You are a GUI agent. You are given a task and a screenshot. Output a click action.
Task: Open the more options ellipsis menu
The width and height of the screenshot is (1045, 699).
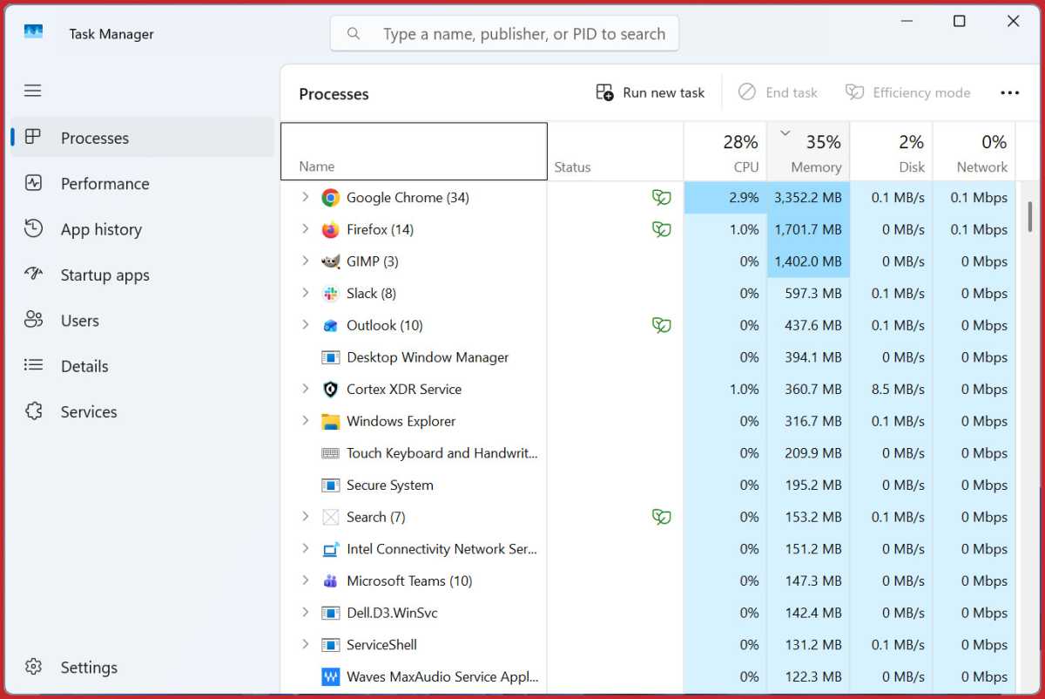[x=1009, y=92]
